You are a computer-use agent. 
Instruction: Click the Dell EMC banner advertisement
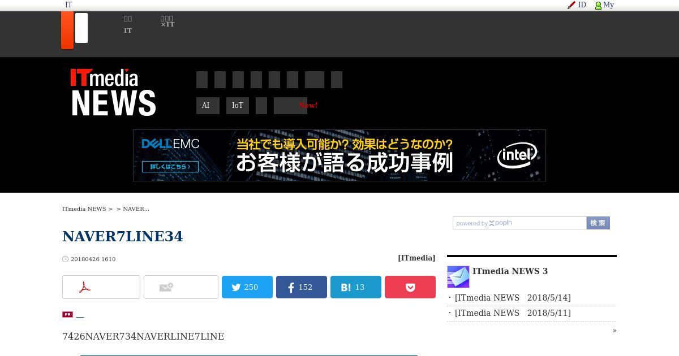(x=339, y=155)
